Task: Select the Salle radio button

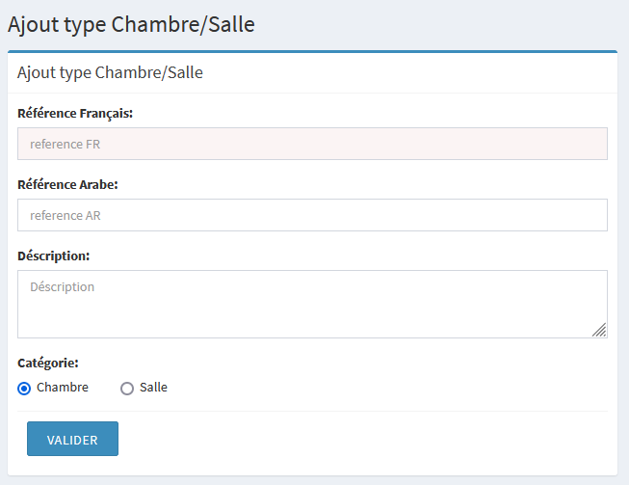Action: pyautogui.click(x=126, y=389)
